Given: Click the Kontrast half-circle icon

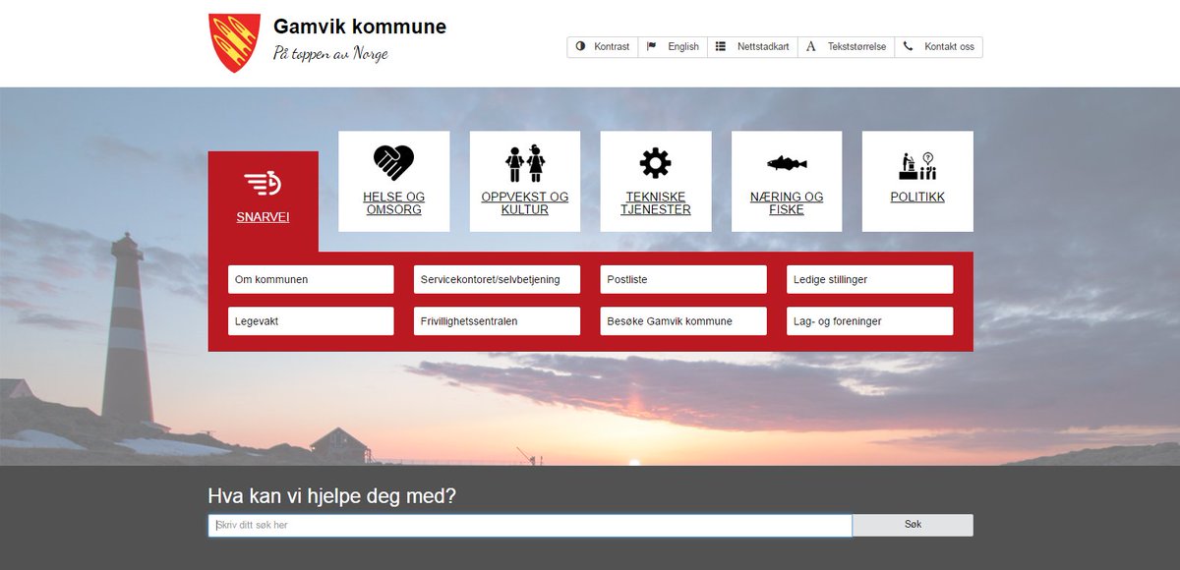Looking at the screenshot, I should 580,46.
